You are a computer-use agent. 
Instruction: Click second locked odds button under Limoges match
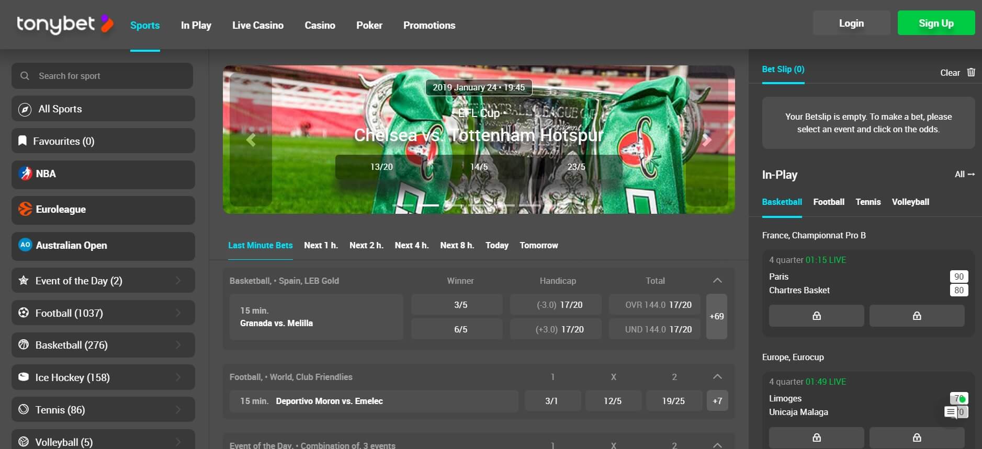pos(917,438)
